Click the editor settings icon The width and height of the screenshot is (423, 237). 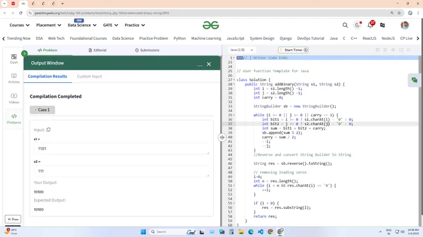[393, 50]
